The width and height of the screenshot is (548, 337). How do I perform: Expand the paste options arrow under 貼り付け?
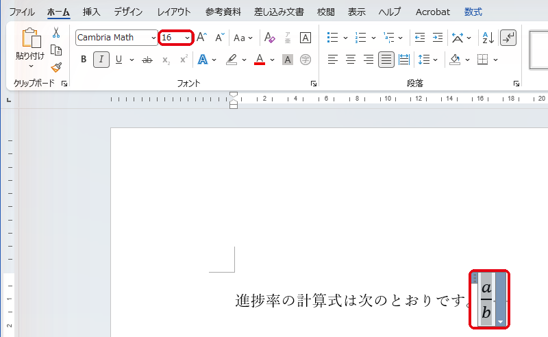coord(31,66)
